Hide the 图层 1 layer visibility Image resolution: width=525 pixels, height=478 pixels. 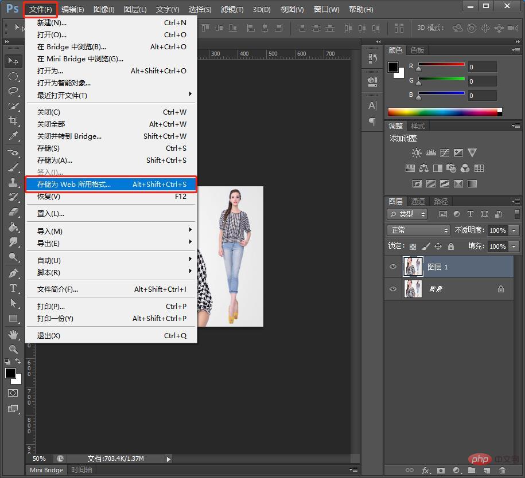click(x=393, y=267)
